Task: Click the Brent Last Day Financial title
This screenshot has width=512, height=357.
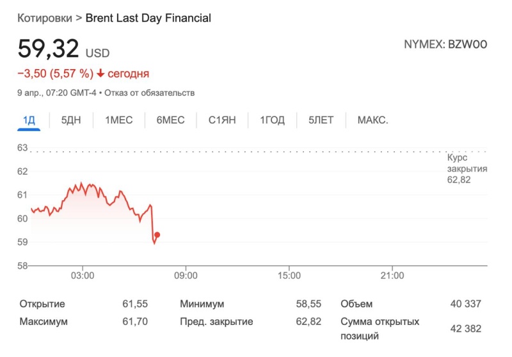Action: [x=148, y=18]
